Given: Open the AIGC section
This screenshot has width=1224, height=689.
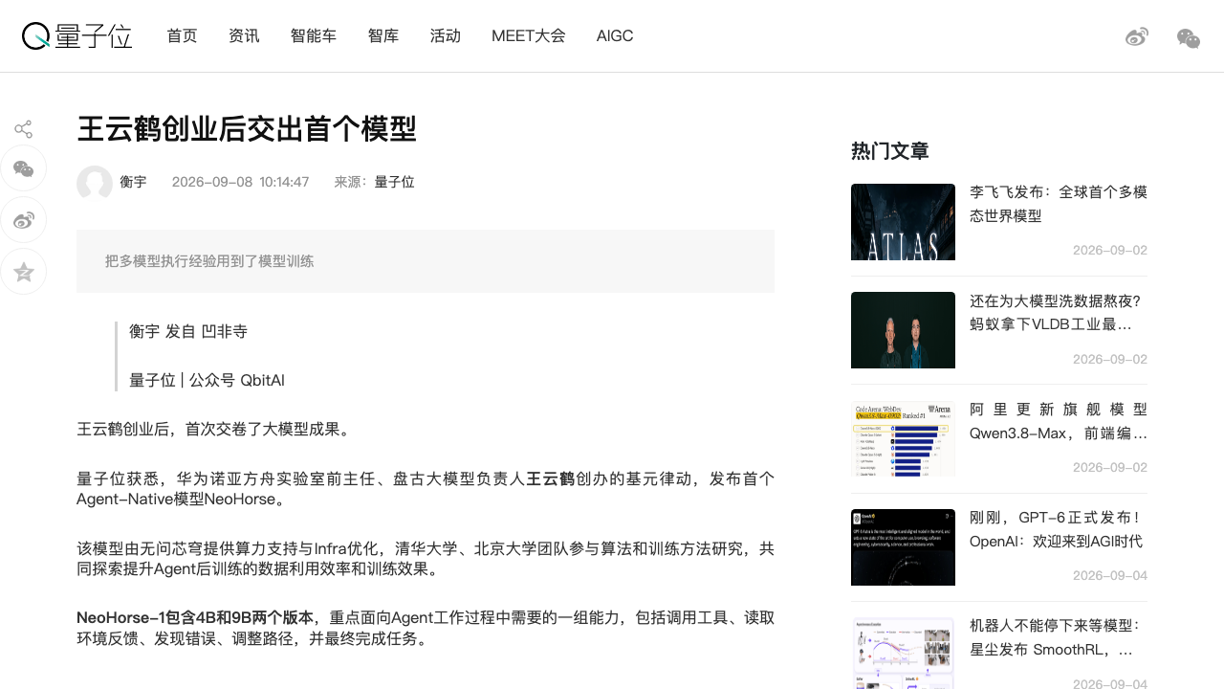Looking at the screenshot, I should (x=615, y=36).
